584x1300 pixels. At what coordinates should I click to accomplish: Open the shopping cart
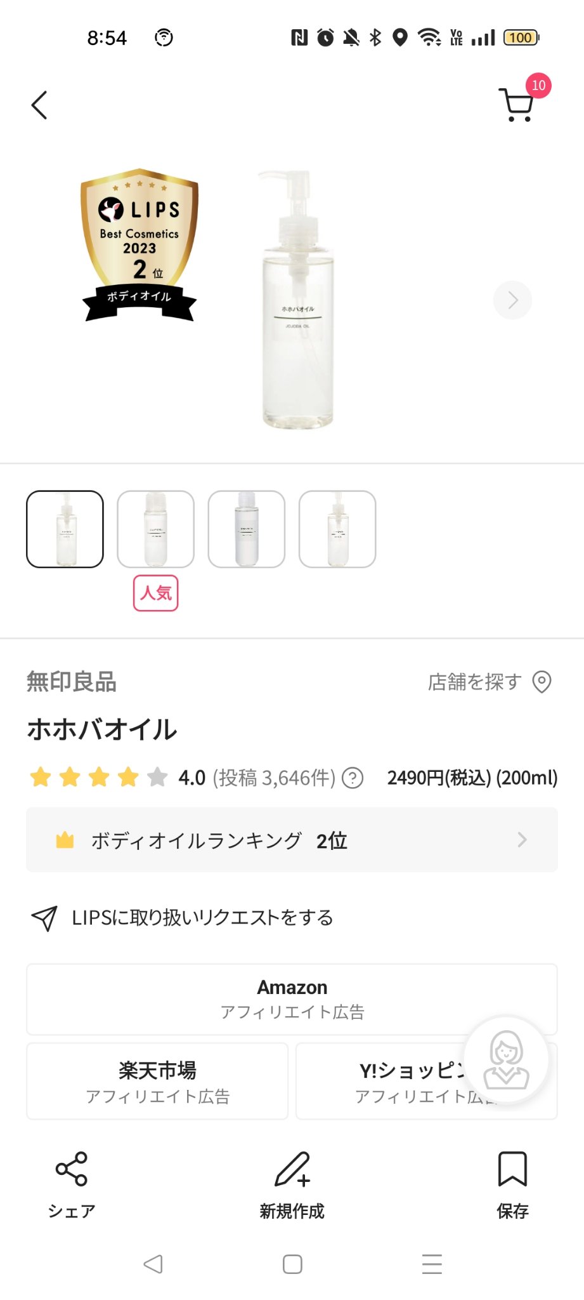(x=517, y=105)
